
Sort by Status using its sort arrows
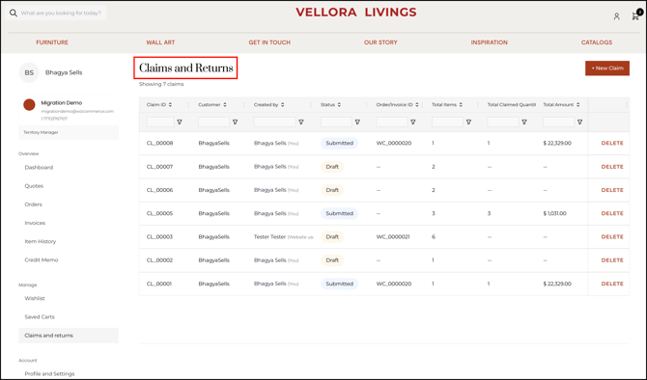(339, 105)
